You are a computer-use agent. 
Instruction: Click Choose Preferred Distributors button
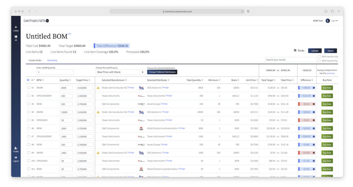(x=162, y=72)
